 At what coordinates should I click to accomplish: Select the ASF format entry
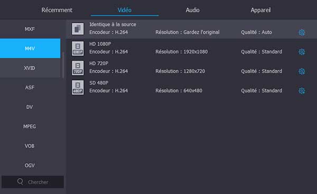[30, 87]
